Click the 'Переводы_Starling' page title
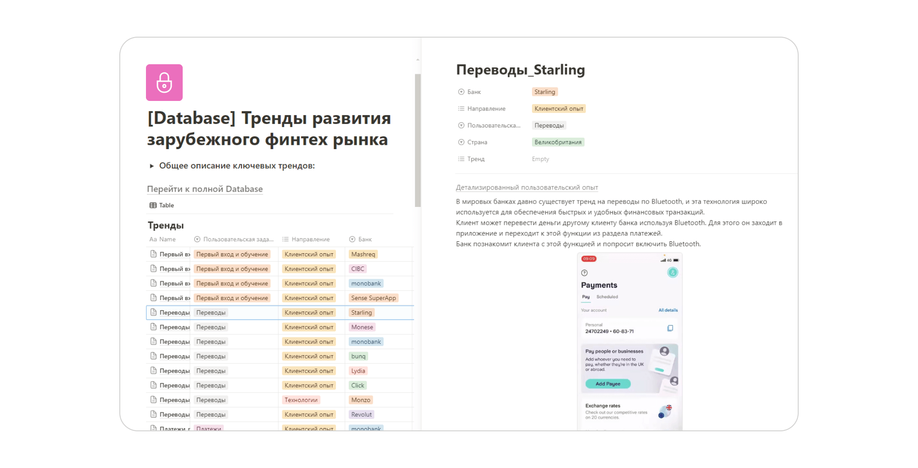Image resolution: width=918 pixels, height=468 pixels. coord(521,70)
